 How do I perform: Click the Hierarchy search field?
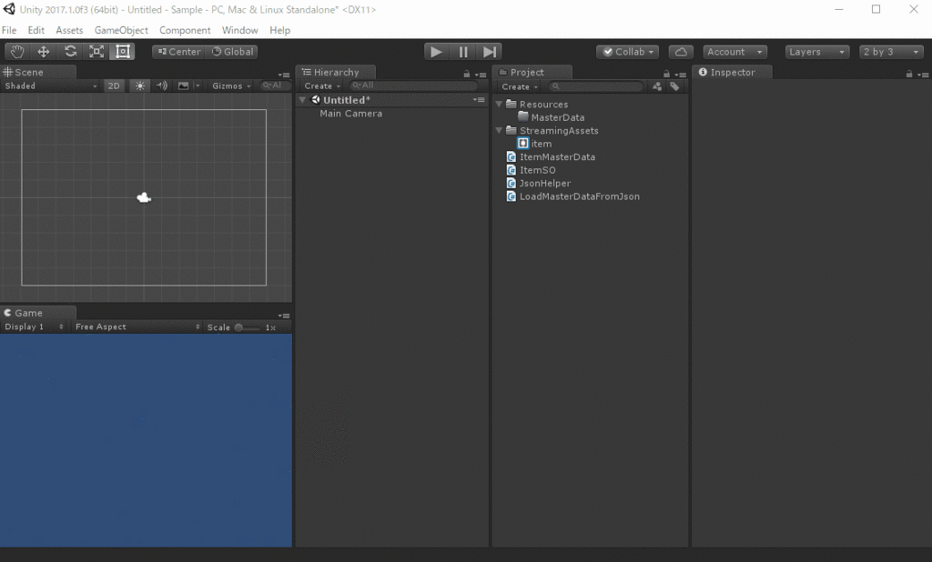click(x=414, y=85)
